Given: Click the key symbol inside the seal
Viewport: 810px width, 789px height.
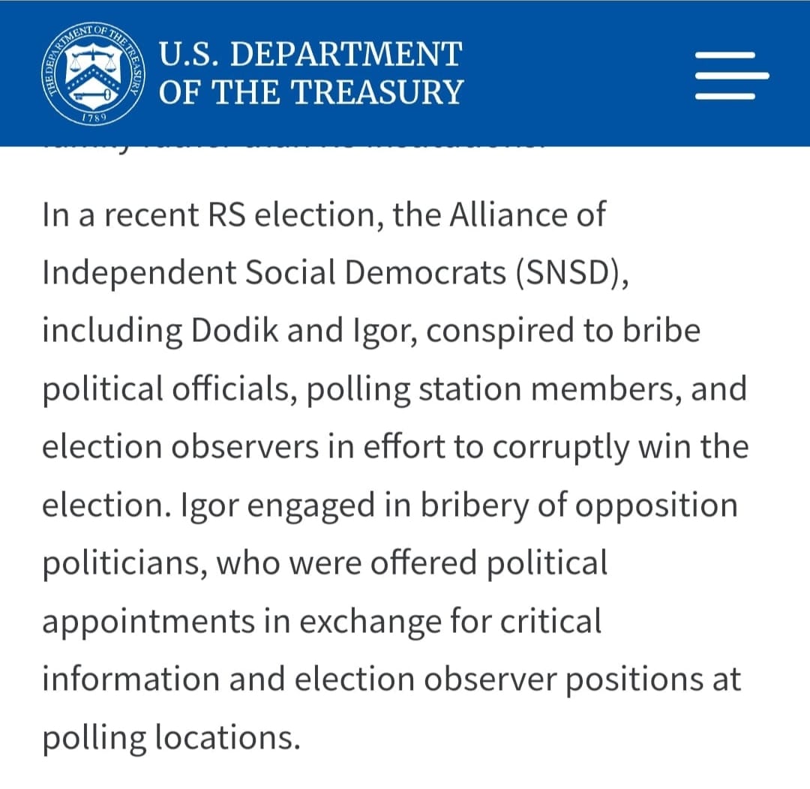Looking at the screenshot, I should tap(92, 95).
